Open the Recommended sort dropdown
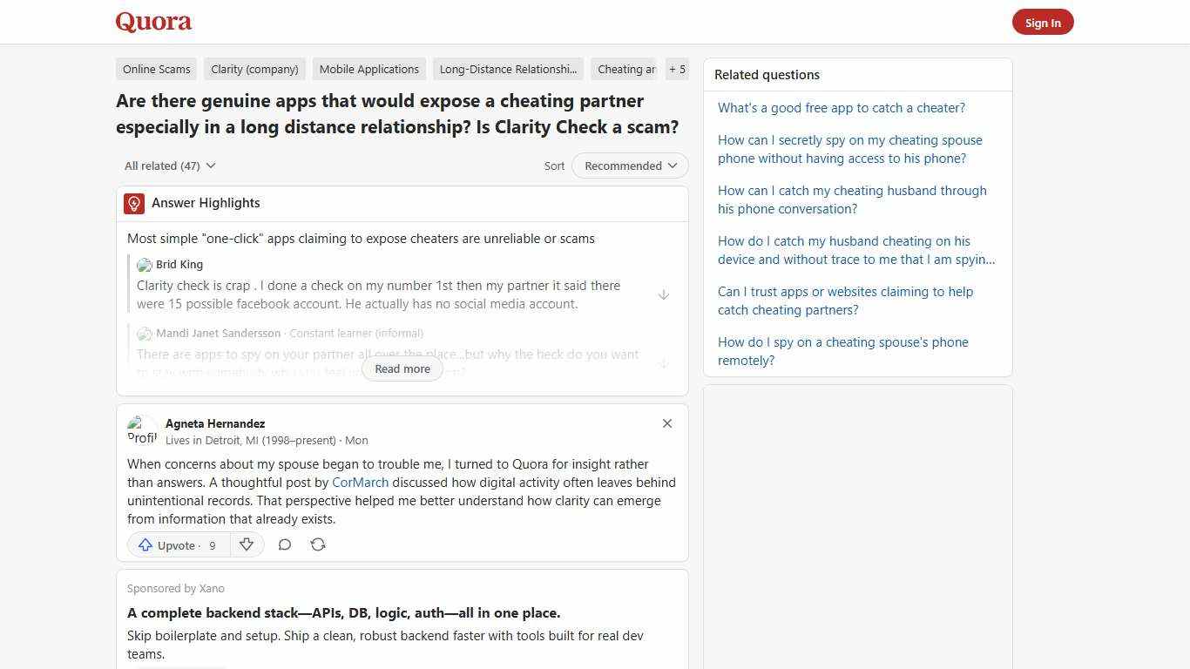 [629, 166]
